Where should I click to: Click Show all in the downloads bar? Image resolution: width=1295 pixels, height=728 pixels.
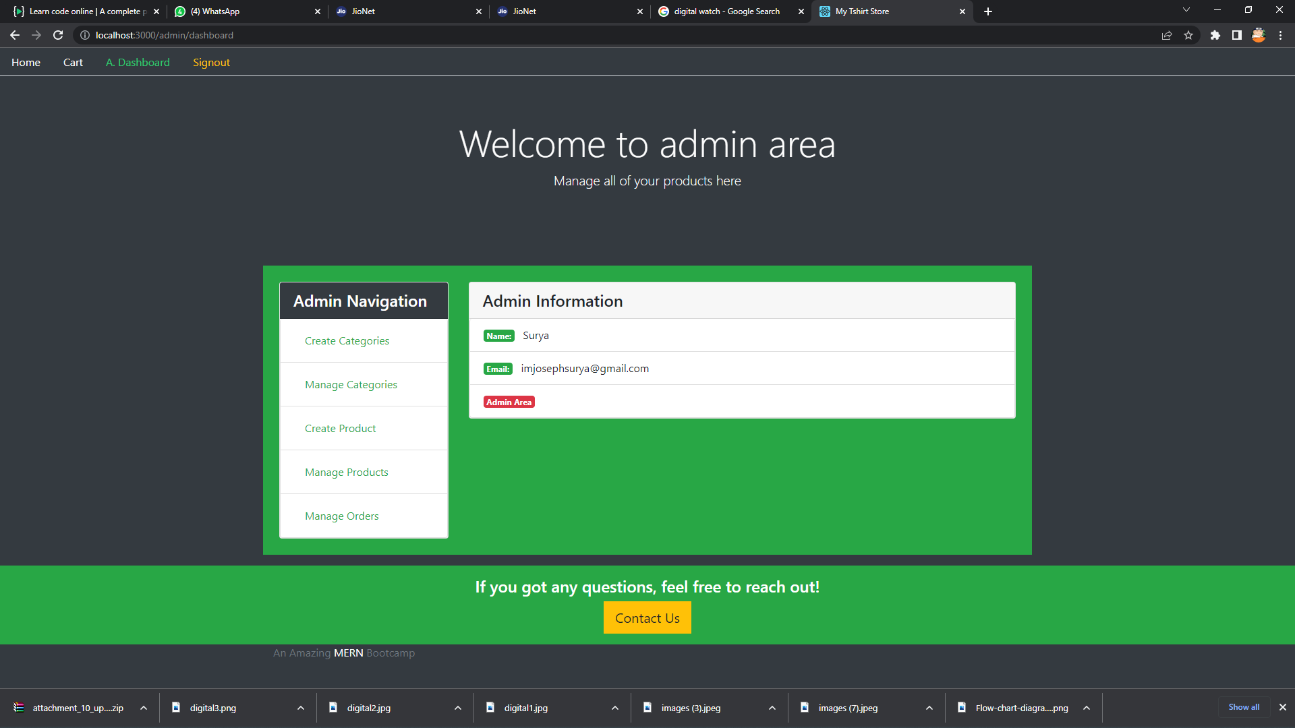[1244, 707]
